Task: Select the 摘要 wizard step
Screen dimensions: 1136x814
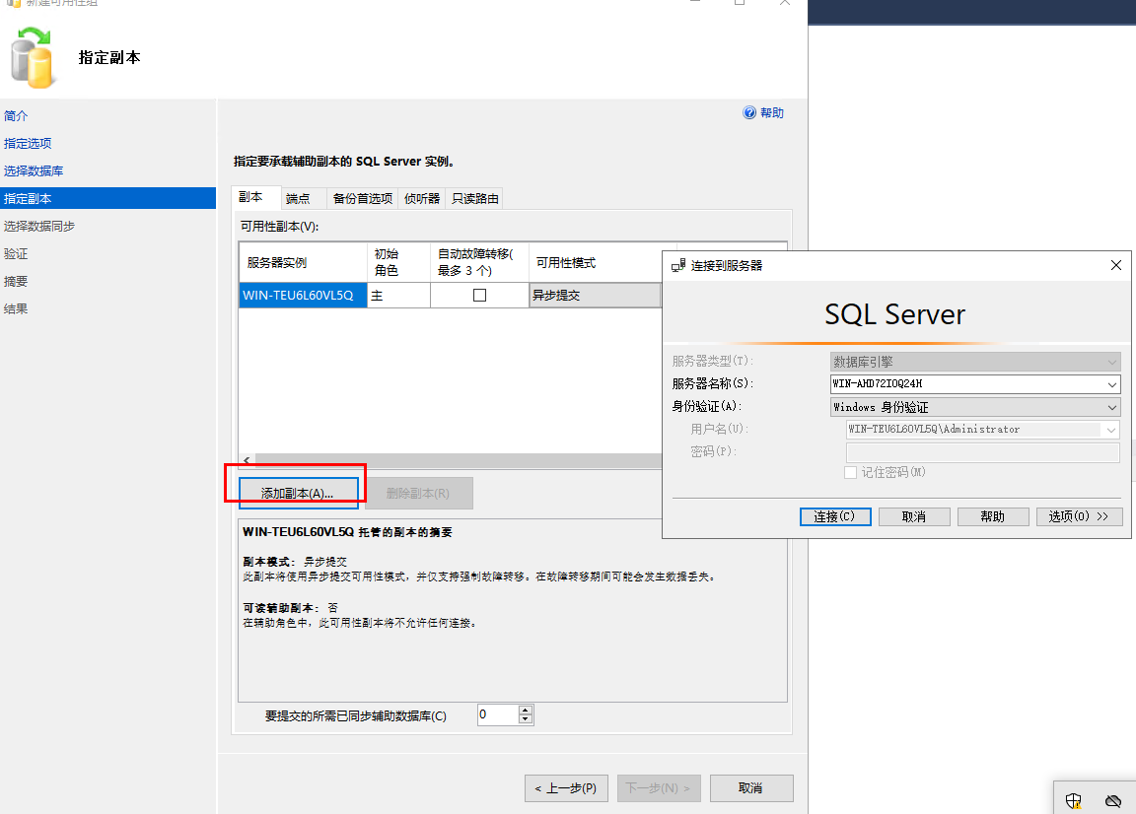Action: pyautogui.click(x=16, y=281)
